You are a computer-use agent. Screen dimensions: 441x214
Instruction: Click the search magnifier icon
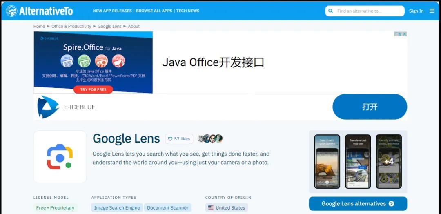point(331,11)
